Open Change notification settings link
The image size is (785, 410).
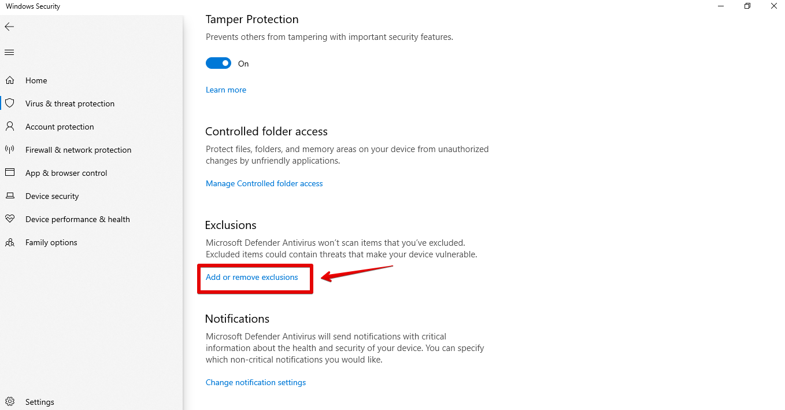click(x=256, y=383)
